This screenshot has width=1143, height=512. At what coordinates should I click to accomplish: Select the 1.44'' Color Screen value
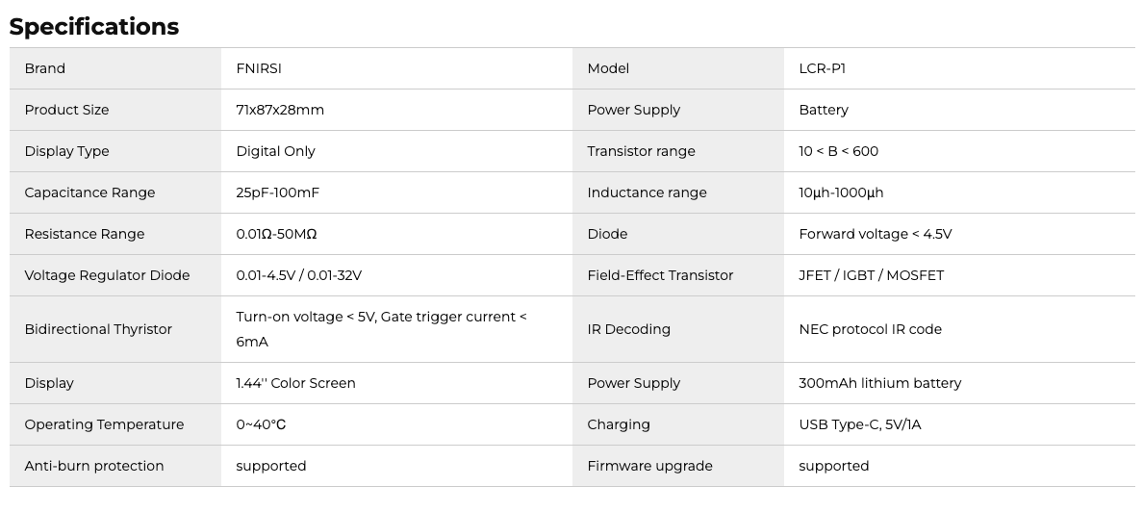(x=295, y=383)
